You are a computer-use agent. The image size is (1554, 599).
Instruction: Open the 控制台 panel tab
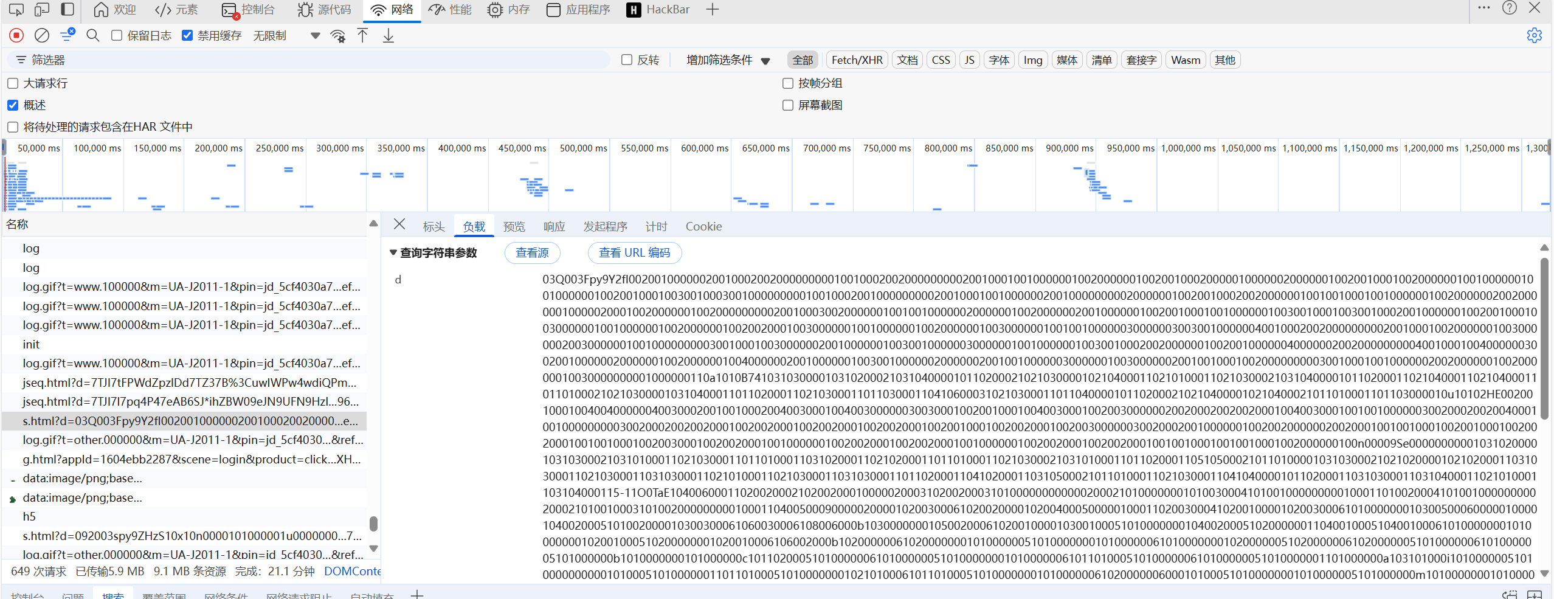(249, 10)
